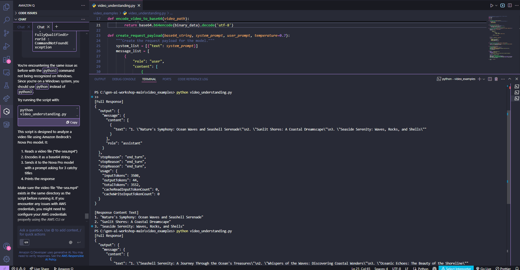
Task: Toggle inline code suggestions switch in chat
Action: point(25,242)
